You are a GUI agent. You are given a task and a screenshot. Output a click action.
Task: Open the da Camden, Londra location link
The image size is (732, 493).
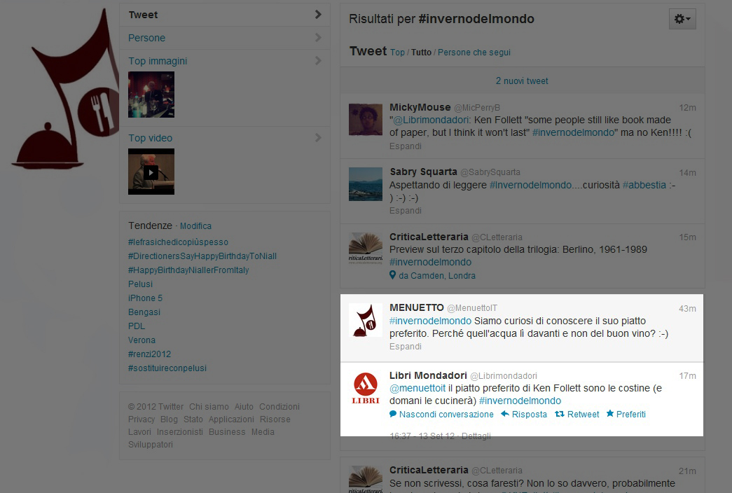437,275
